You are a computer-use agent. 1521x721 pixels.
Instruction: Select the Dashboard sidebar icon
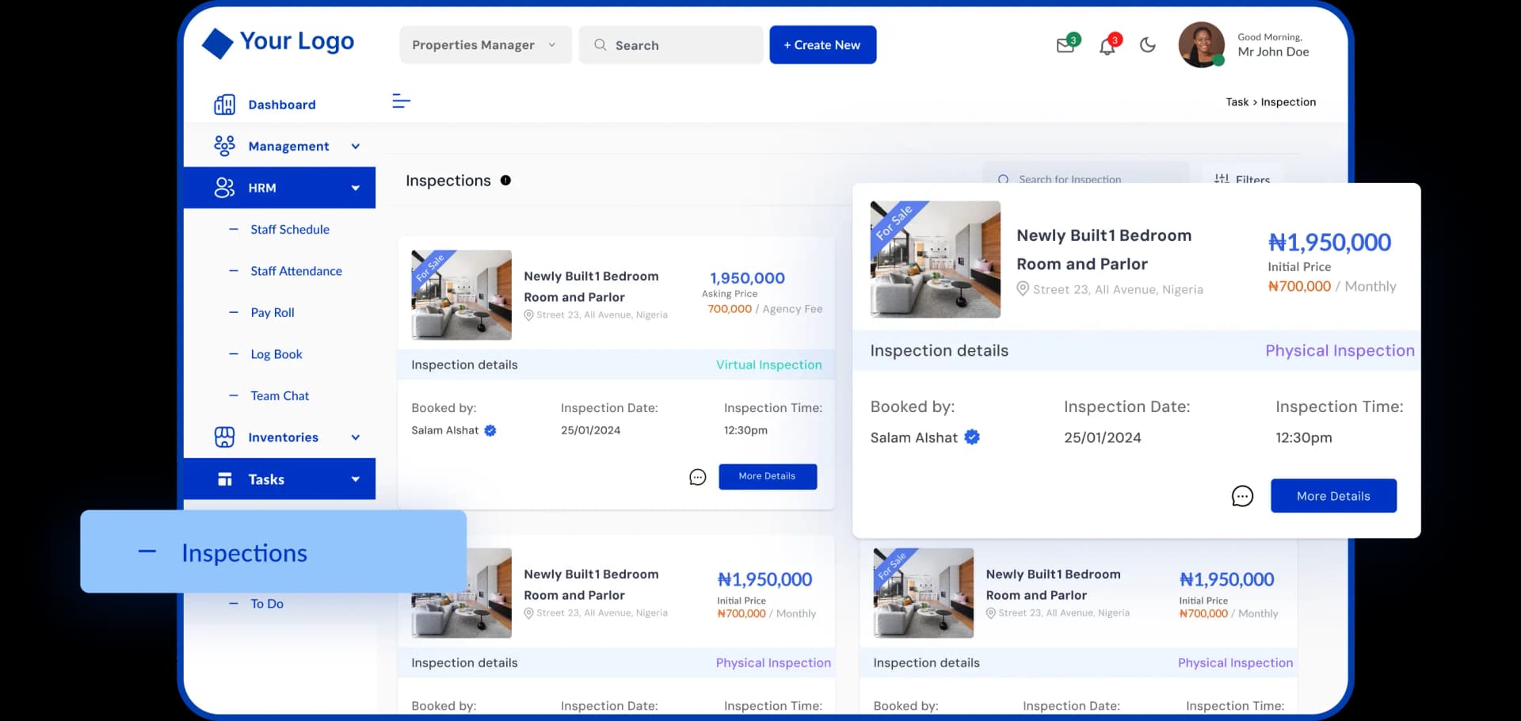click(x=225, y=104)
